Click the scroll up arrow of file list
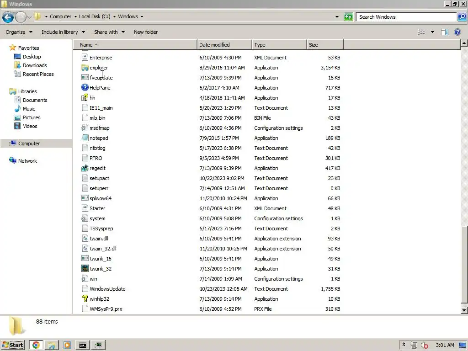This screenshot has height=351, width=468. click(x=464, y=43)
